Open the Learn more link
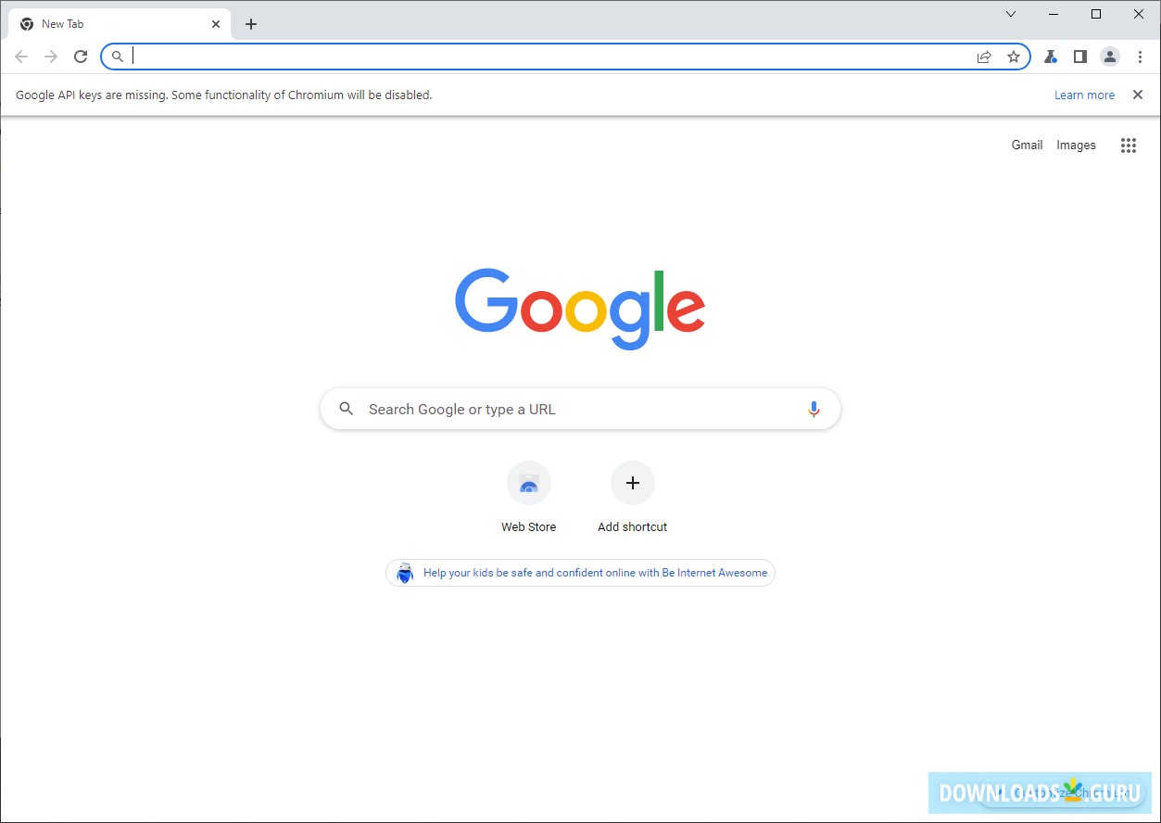 click(x=1084, y=95)
